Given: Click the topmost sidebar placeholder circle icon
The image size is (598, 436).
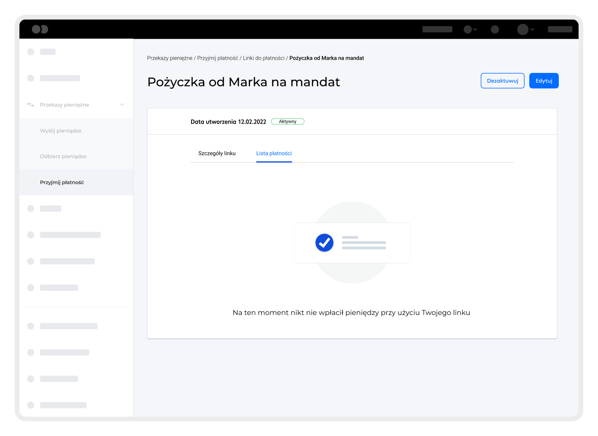Looking at the screenshot, I should [31, 52].
